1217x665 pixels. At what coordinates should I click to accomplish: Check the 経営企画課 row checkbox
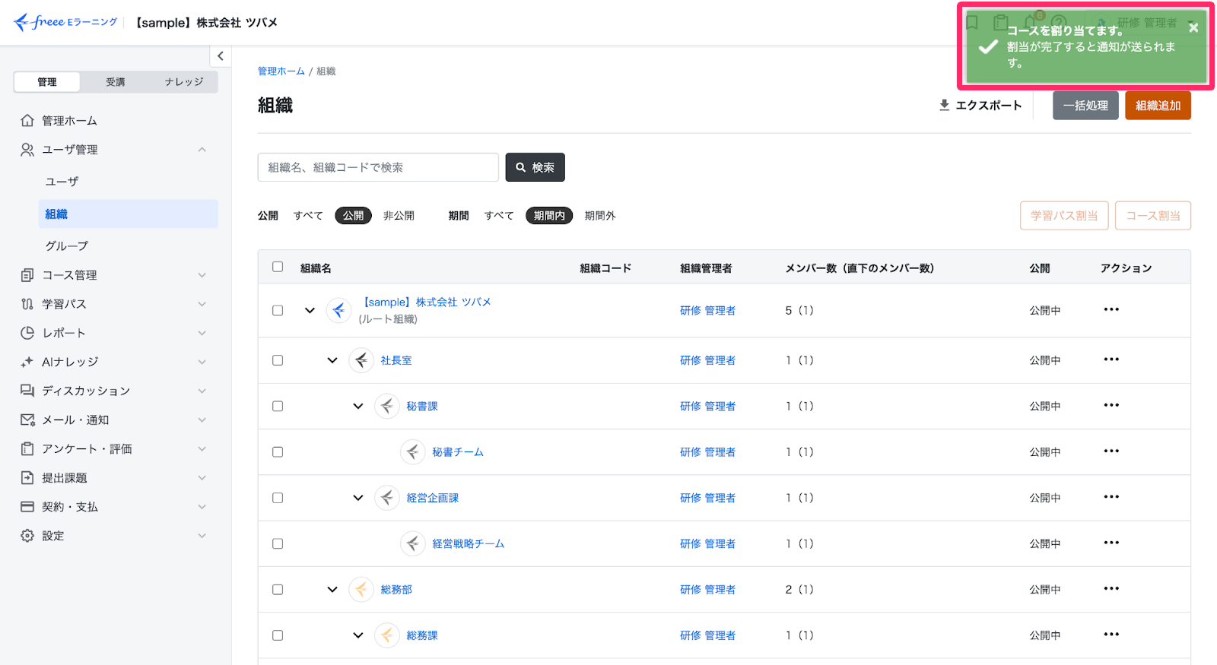click(x=278, y=498)
